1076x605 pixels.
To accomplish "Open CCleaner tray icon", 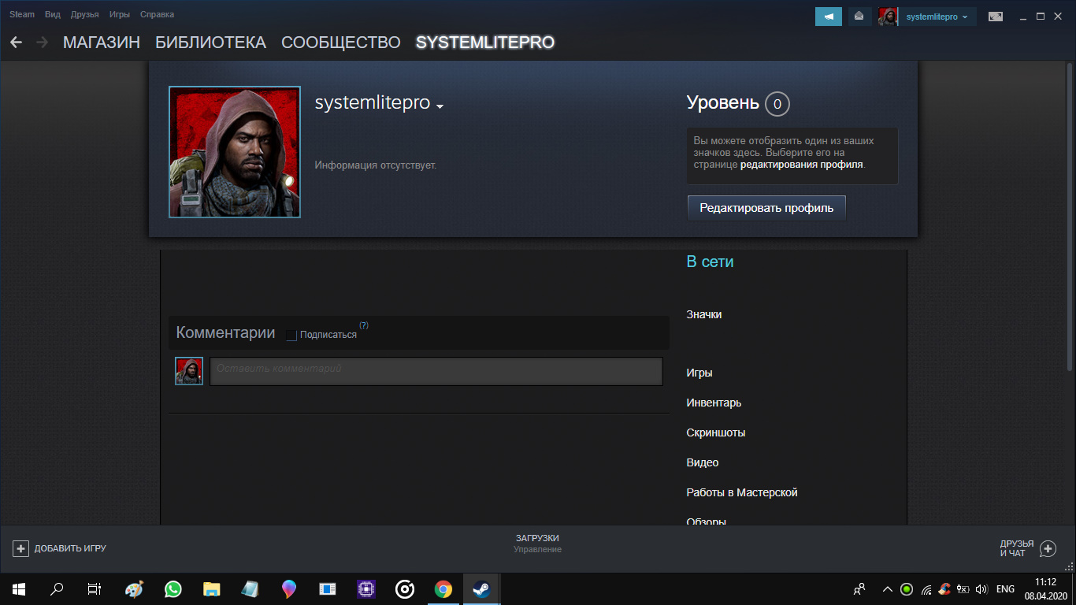I will tap(944, 588).
